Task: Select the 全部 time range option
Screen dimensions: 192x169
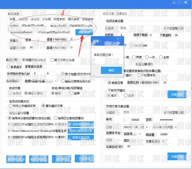Action: pyautogui.click(x=164, y=57)
